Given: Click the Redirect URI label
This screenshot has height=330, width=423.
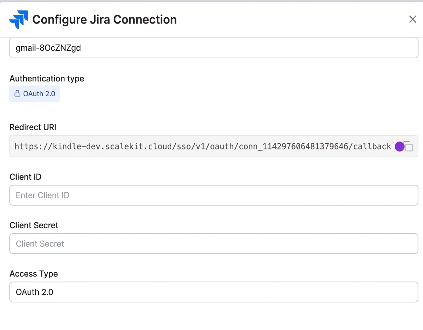Looking at the screenshot, I should 33,127.
